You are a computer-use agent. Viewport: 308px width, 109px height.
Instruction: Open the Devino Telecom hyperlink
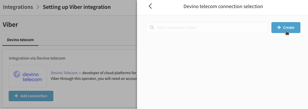click(x=64, y=73)
